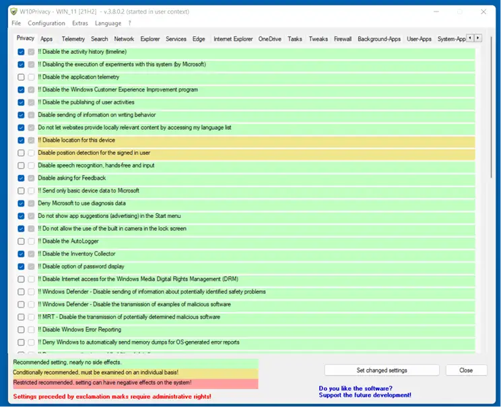Switch to the Explorer tab
501x407 pixels.
pos(150,39)
